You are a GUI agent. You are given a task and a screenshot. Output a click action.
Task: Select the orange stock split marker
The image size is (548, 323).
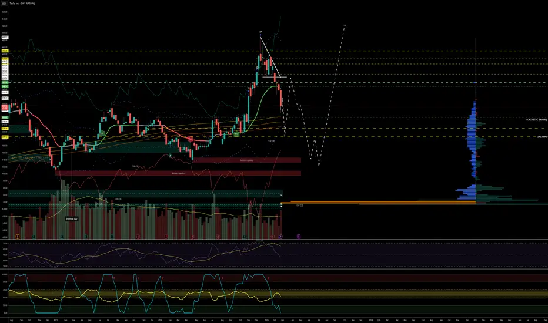click(x=18, y=237)
